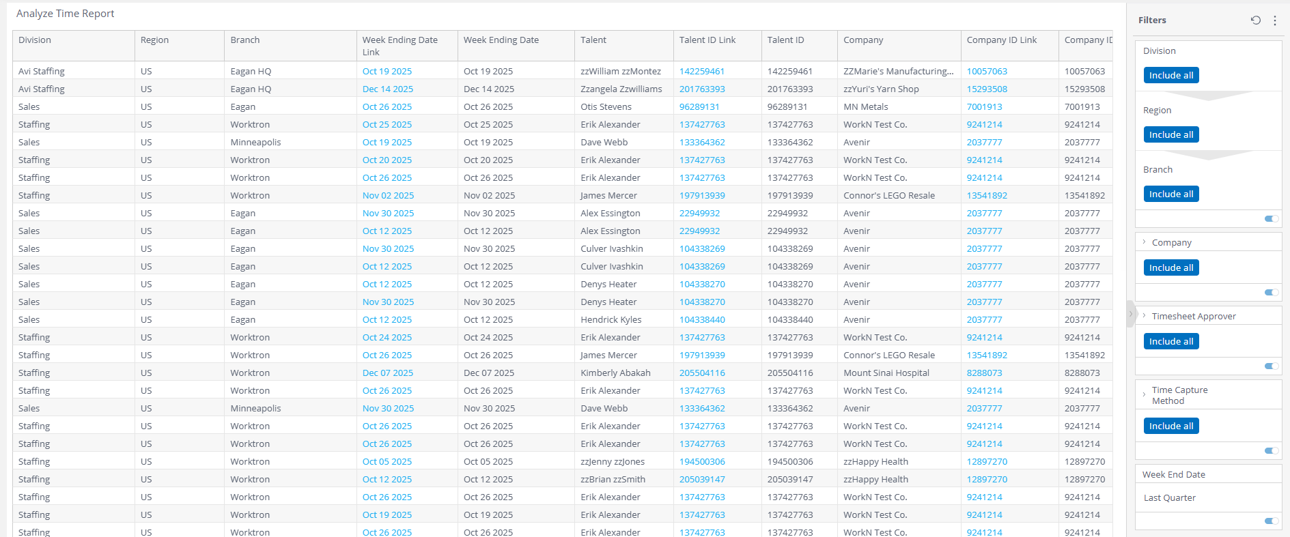Select the Mount Sinai Hospital company cell
Image resolution: width=1290 pixels, height=537 pixels.
pos(899,373)
